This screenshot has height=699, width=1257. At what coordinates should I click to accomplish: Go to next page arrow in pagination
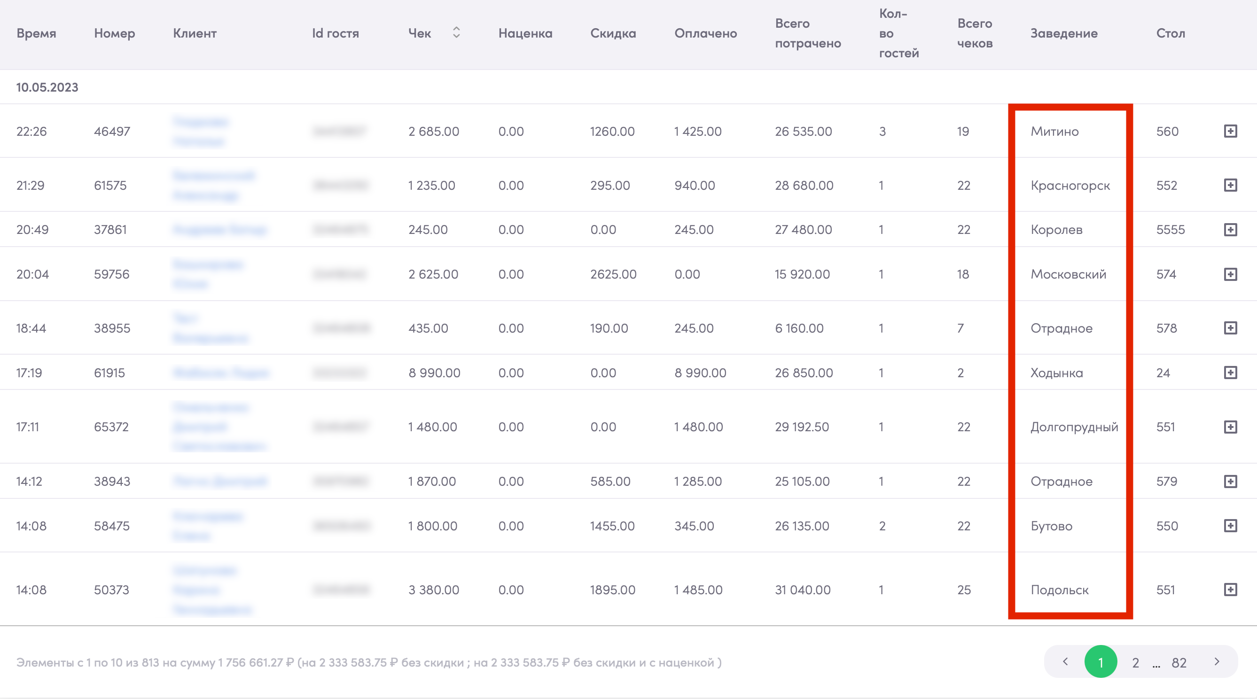pos(1217,661)
